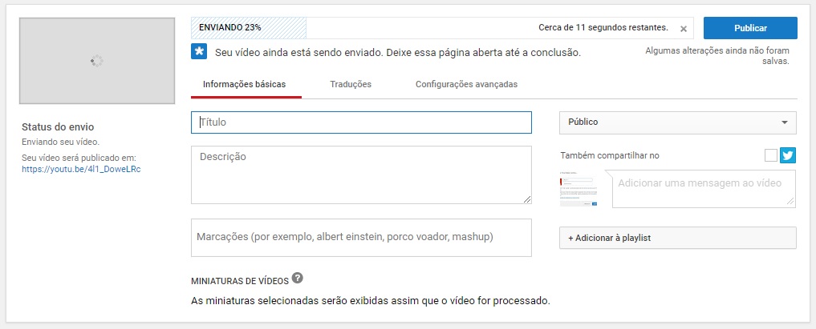Click the loading spinner in video preview
This screenshot has height=329, width=816.
tap(97, 61)
